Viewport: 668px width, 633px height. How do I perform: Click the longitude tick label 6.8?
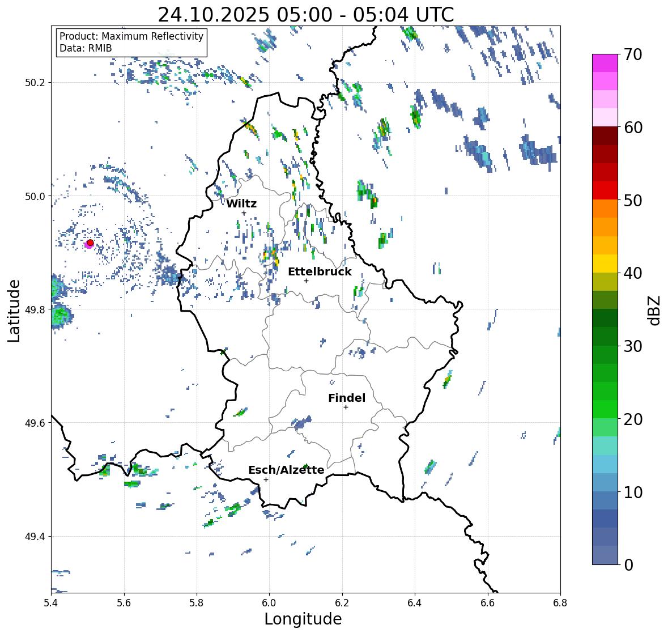(x=560, y=602)
